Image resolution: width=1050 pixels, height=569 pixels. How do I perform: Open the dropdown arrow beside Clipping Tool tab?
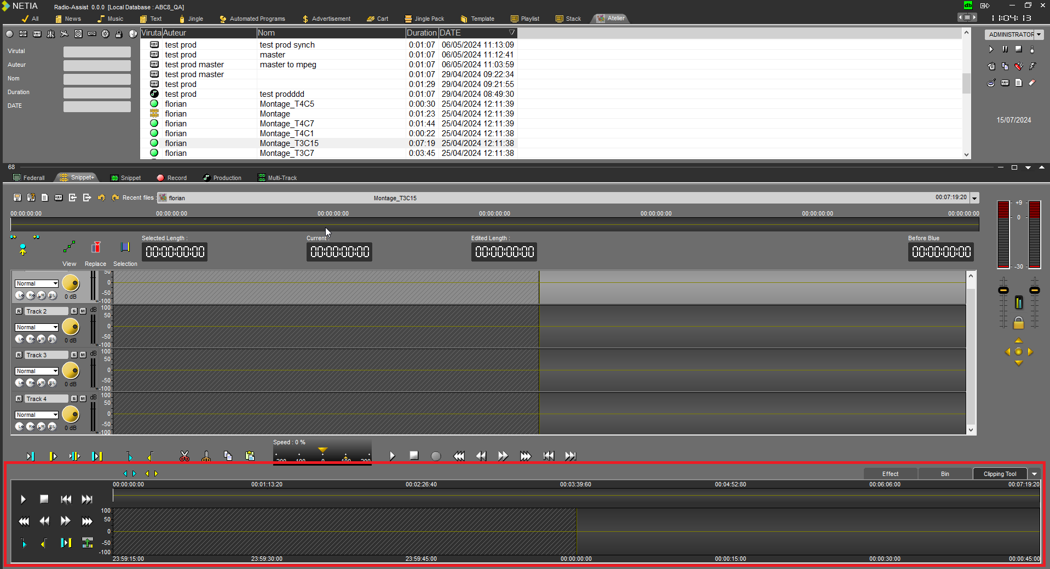(x=1034, y=474)
